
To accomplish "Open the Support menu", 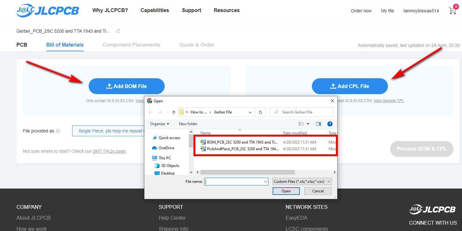I will tap(192, 10).
